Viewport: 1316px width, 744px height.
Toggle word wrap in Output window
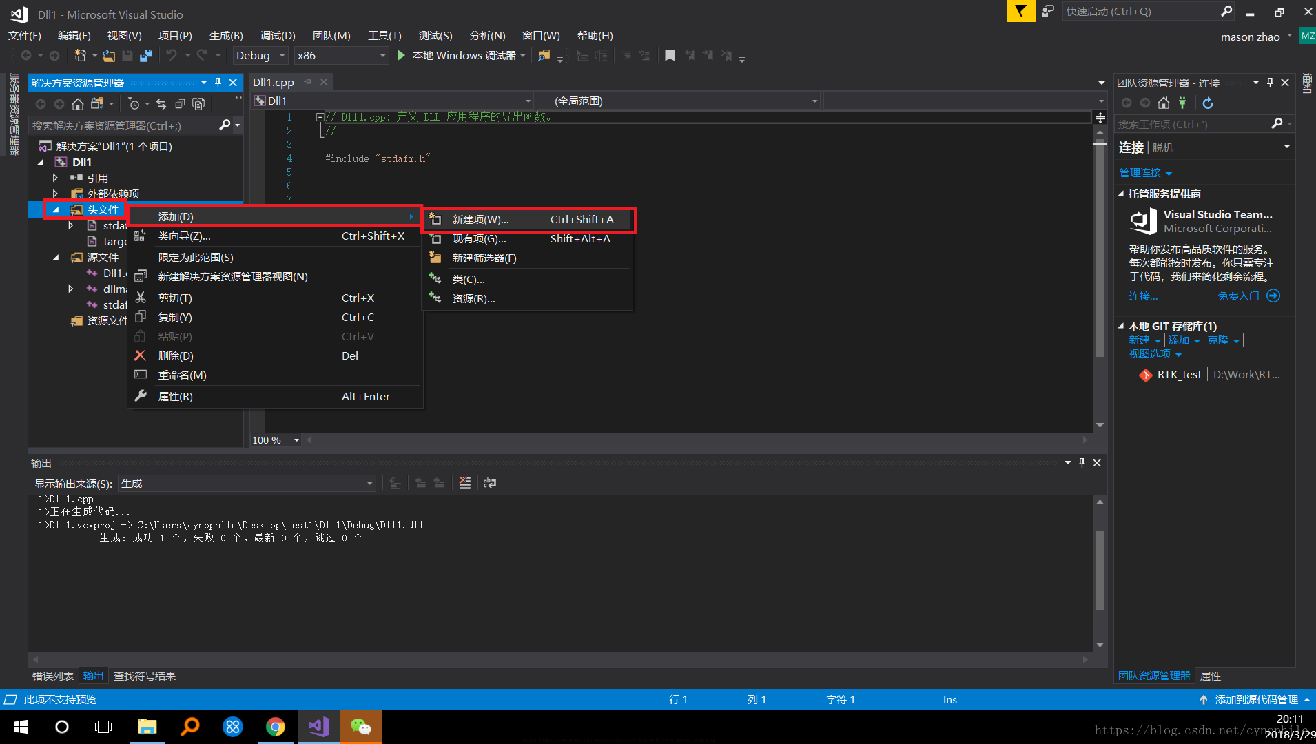click(490, 483)
